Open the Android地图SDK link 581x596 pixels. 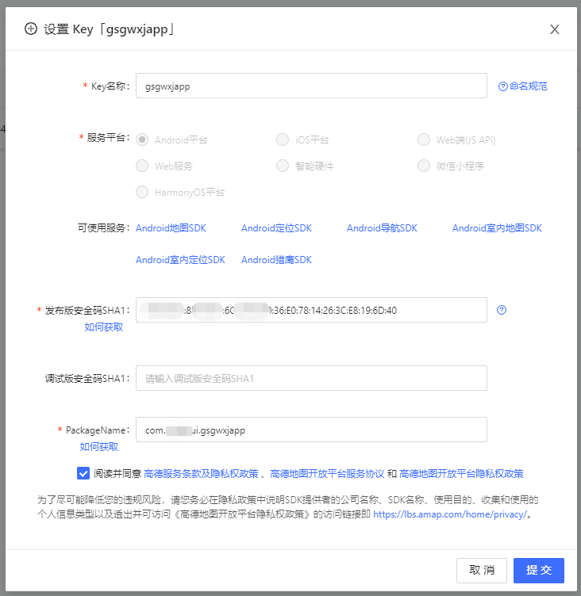[x=171, y=228]
